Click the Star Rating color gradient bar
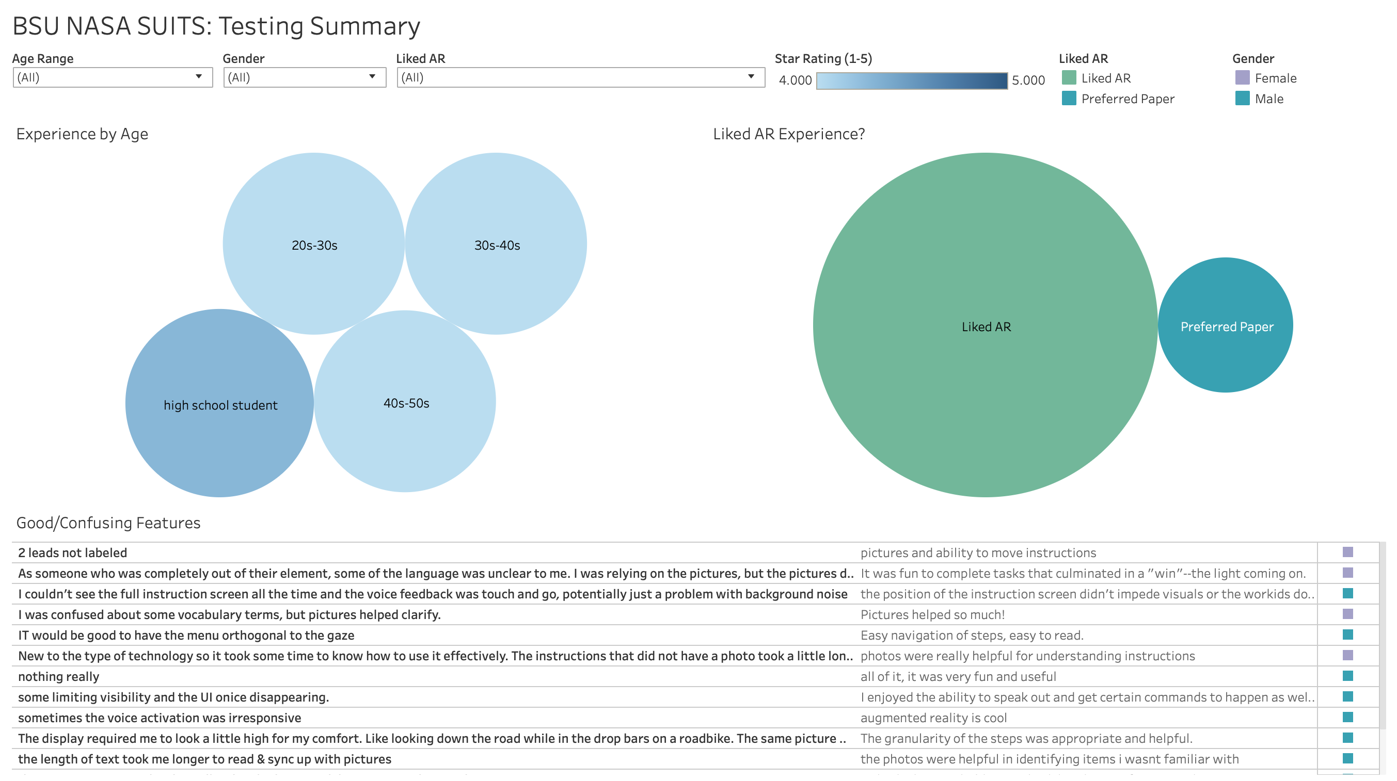Image resolution: width=1397 pixels, height=781 pixels. click(x=912, y=81)
